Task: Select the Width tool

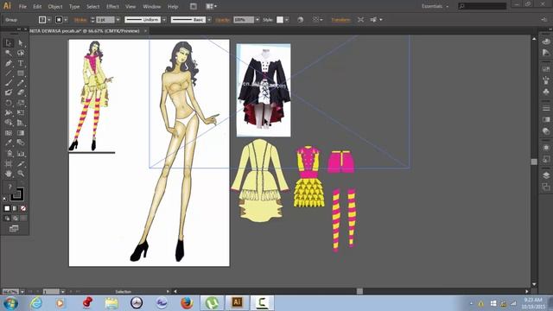Action: (x=9, y=113)
